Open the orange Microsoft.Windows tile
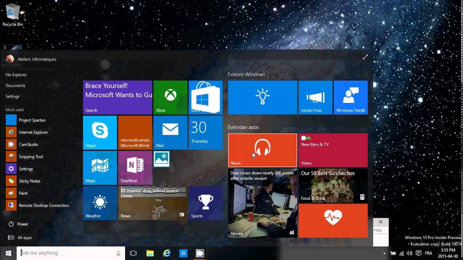Screen dimensions: 463x260 click(x=135, y=133)
